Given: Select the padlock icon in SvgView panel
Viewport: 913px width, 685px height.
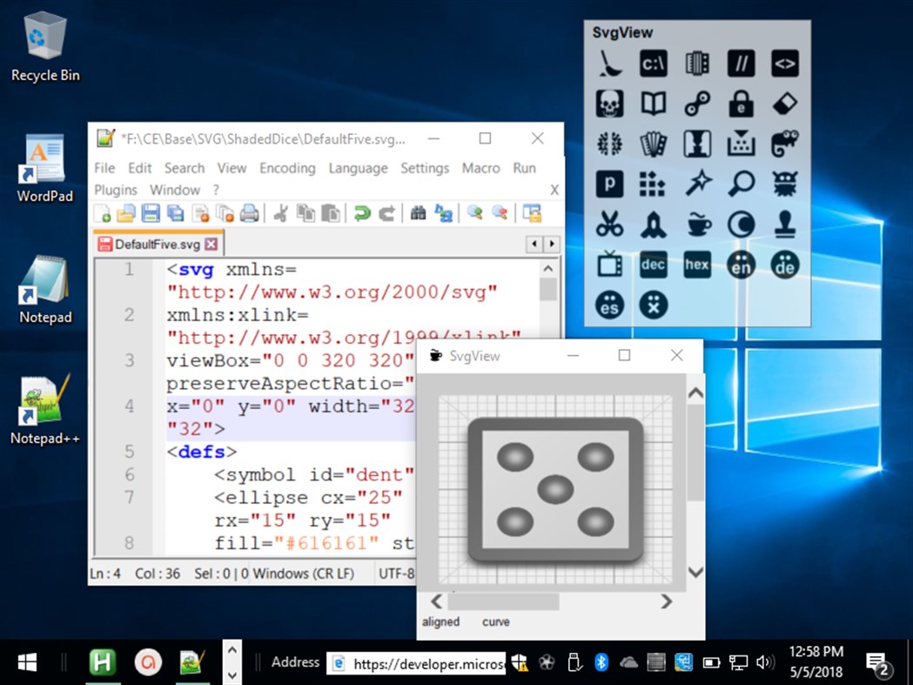Looking at the screenshot, I should coord(740,103).
